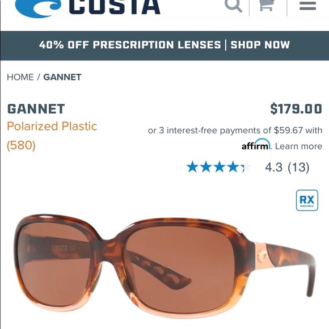
Task: Click the COSTA brand wordmark
Action: (x=115, y=7)
